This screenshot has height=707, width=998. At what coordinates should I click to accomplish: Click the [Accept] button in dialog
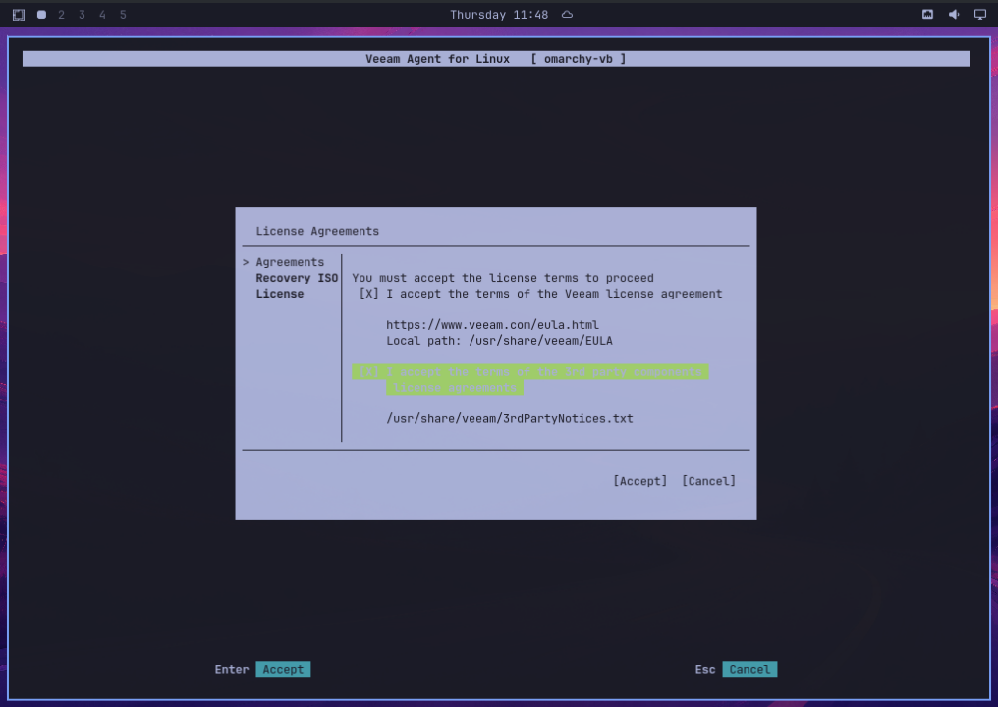point(639,481)
